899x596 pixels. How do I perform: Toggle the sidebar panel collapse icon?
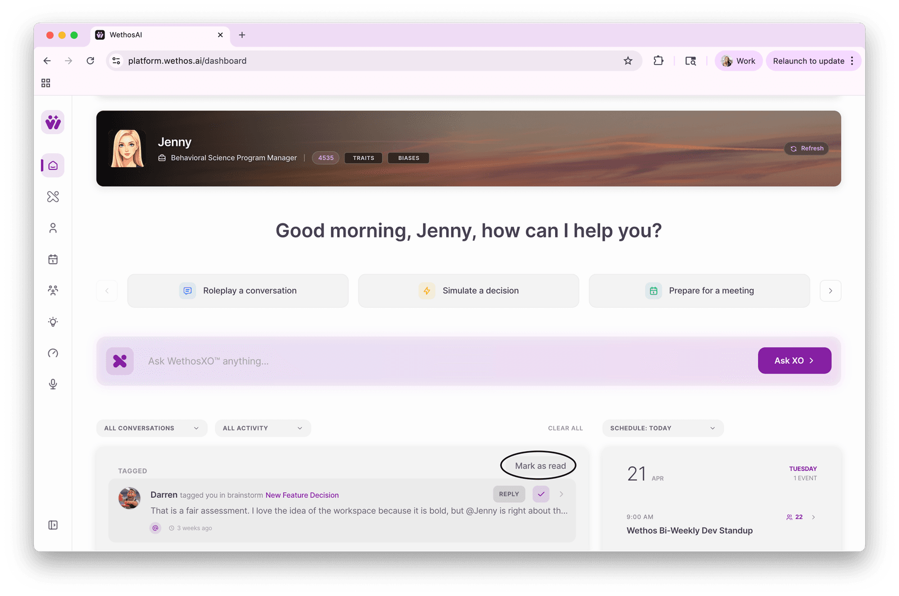(53, 525)
